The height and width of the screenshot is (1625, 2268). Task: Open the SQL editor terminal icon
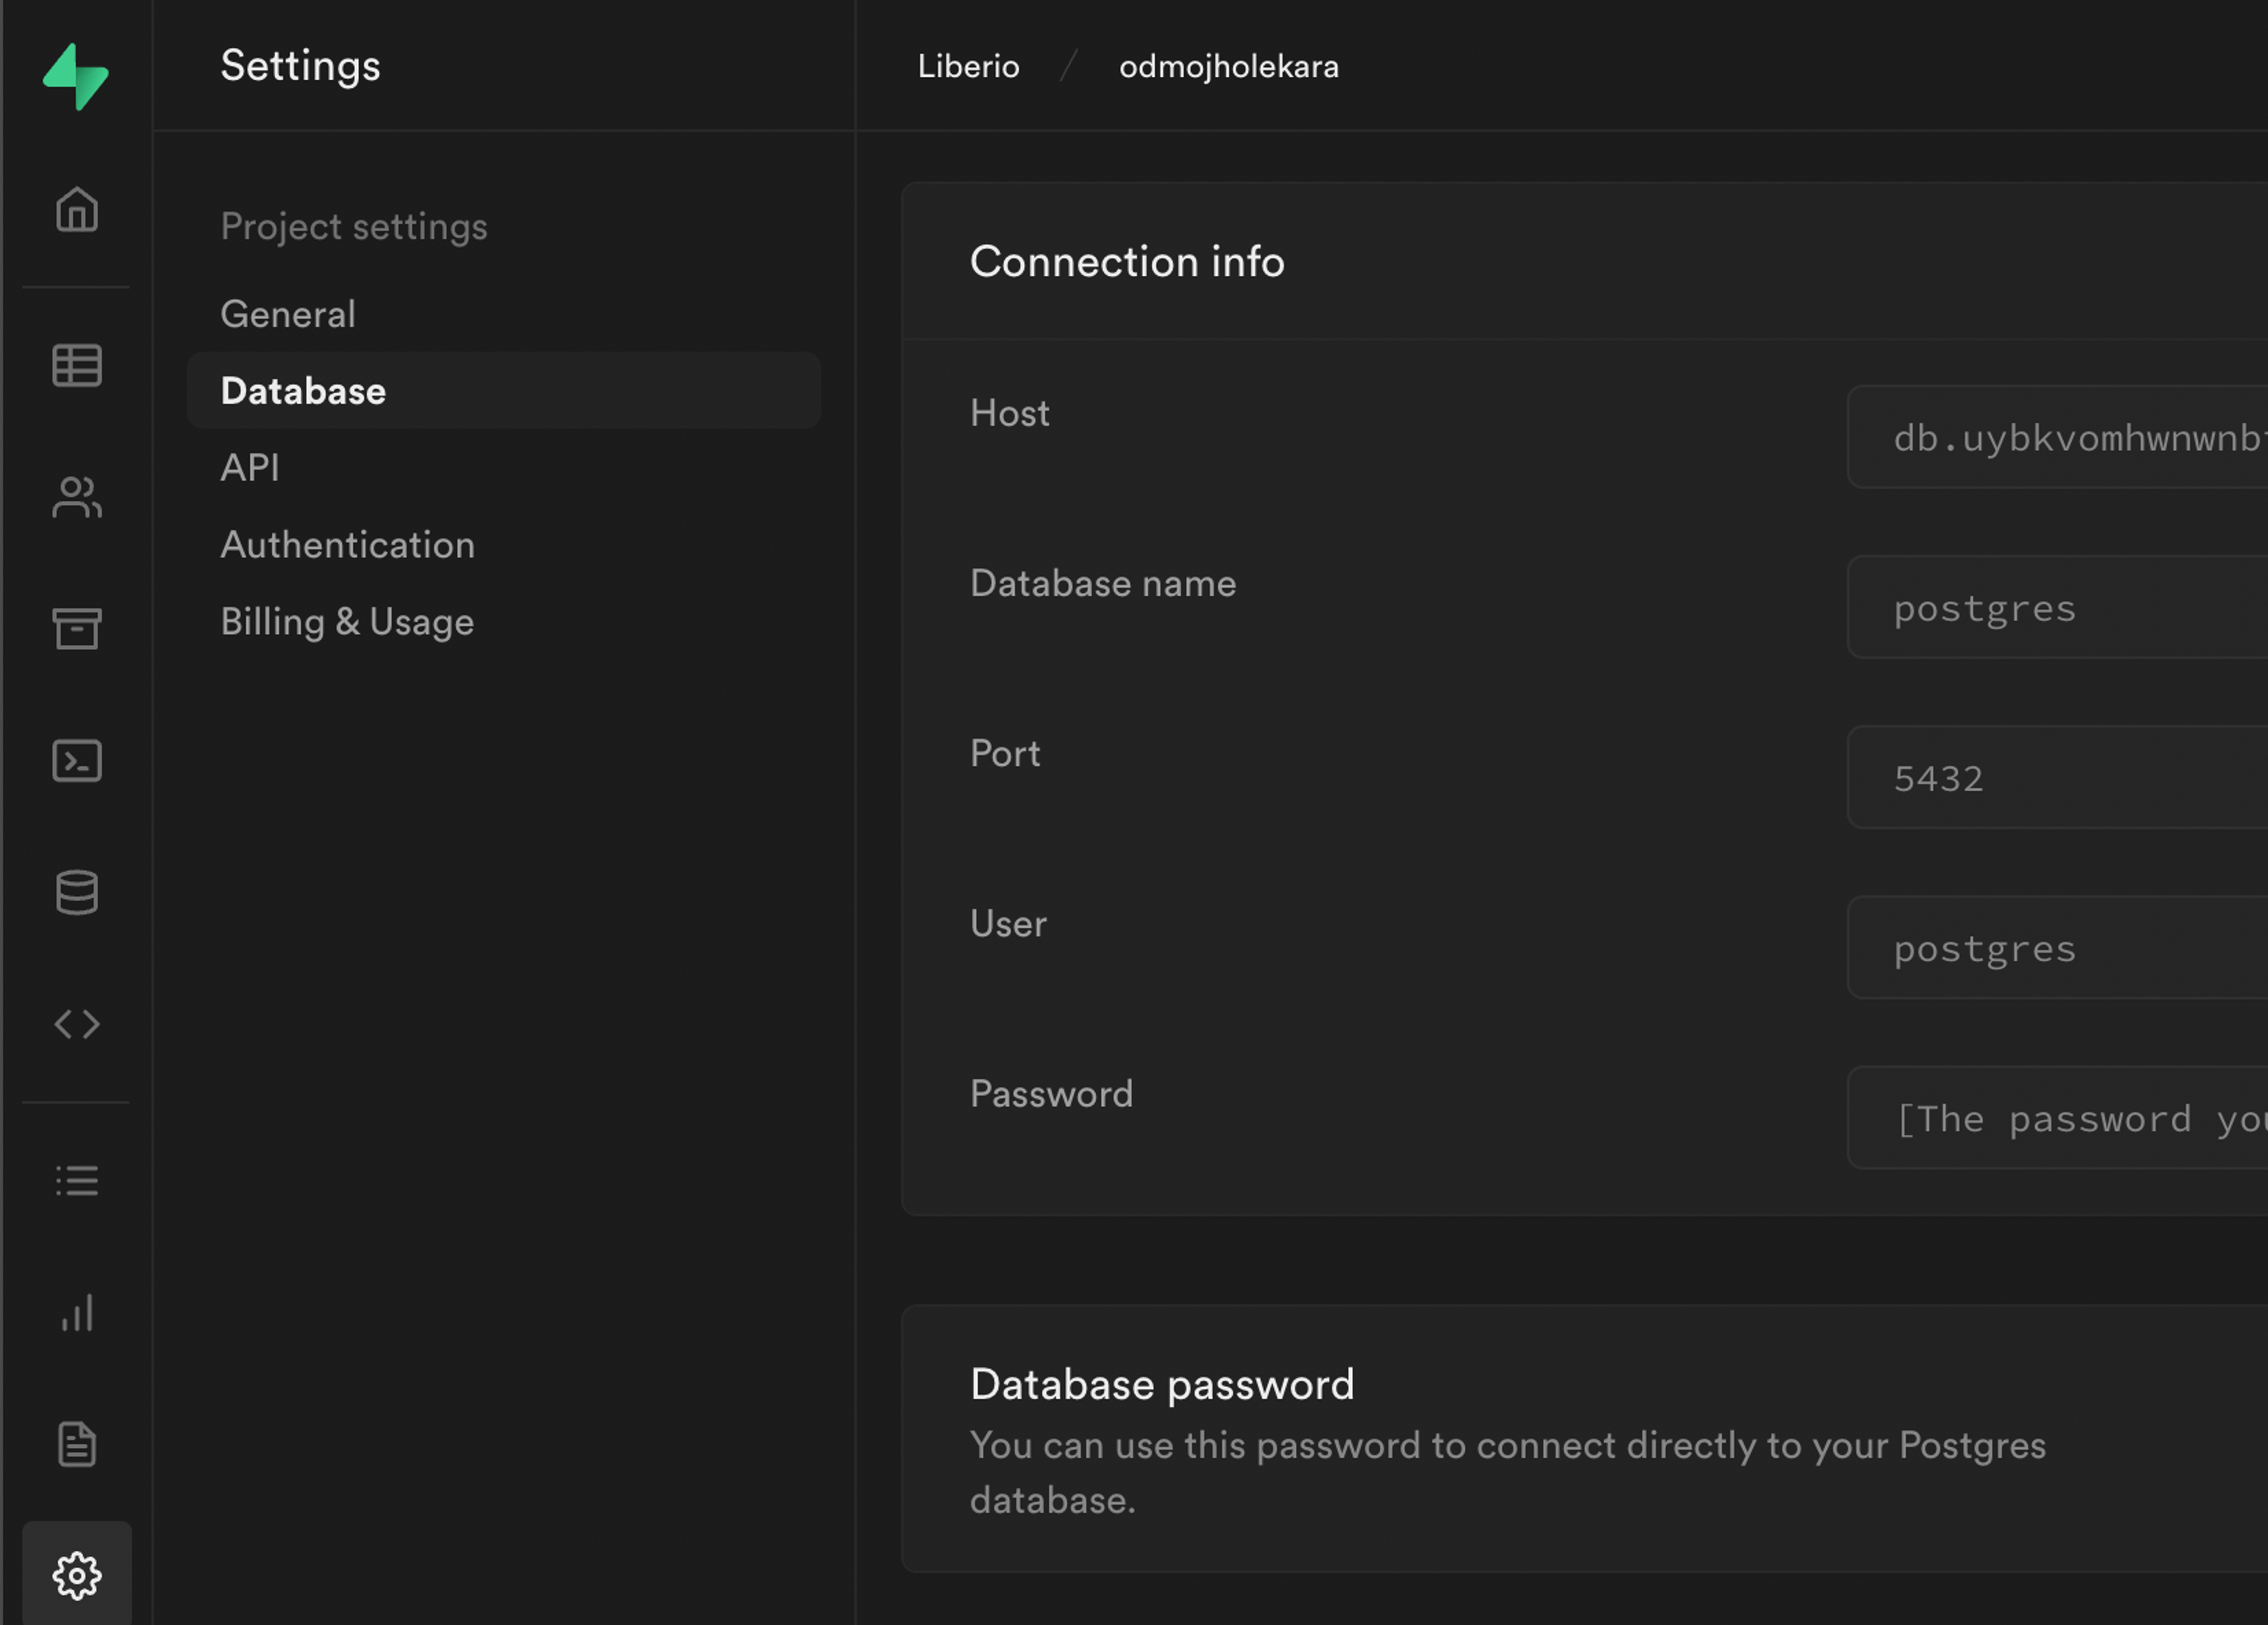click(77, 761)
